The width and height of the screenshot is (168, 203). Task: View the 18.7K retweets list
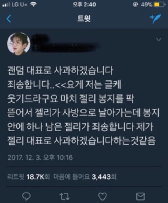coord(29,177)
